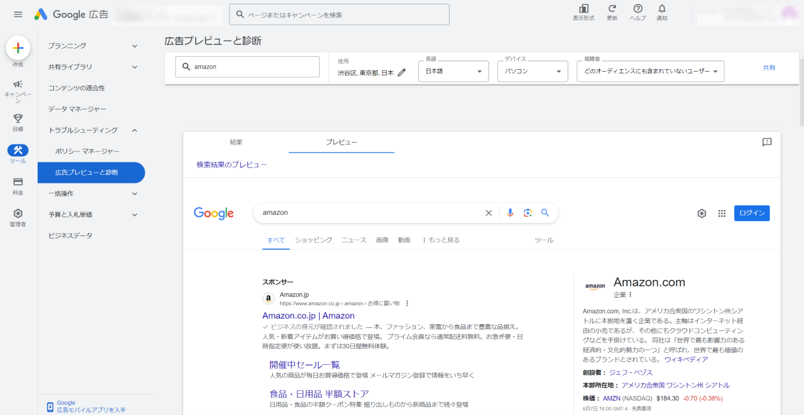This screenshot has width=804, height=415.
Task: Open Google settings gear in preview
Action: click(x=701, y=213)
